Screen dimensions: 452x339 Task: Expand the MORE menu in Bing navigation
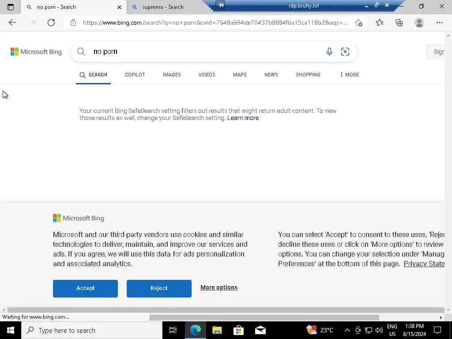(x=350, y=75)
